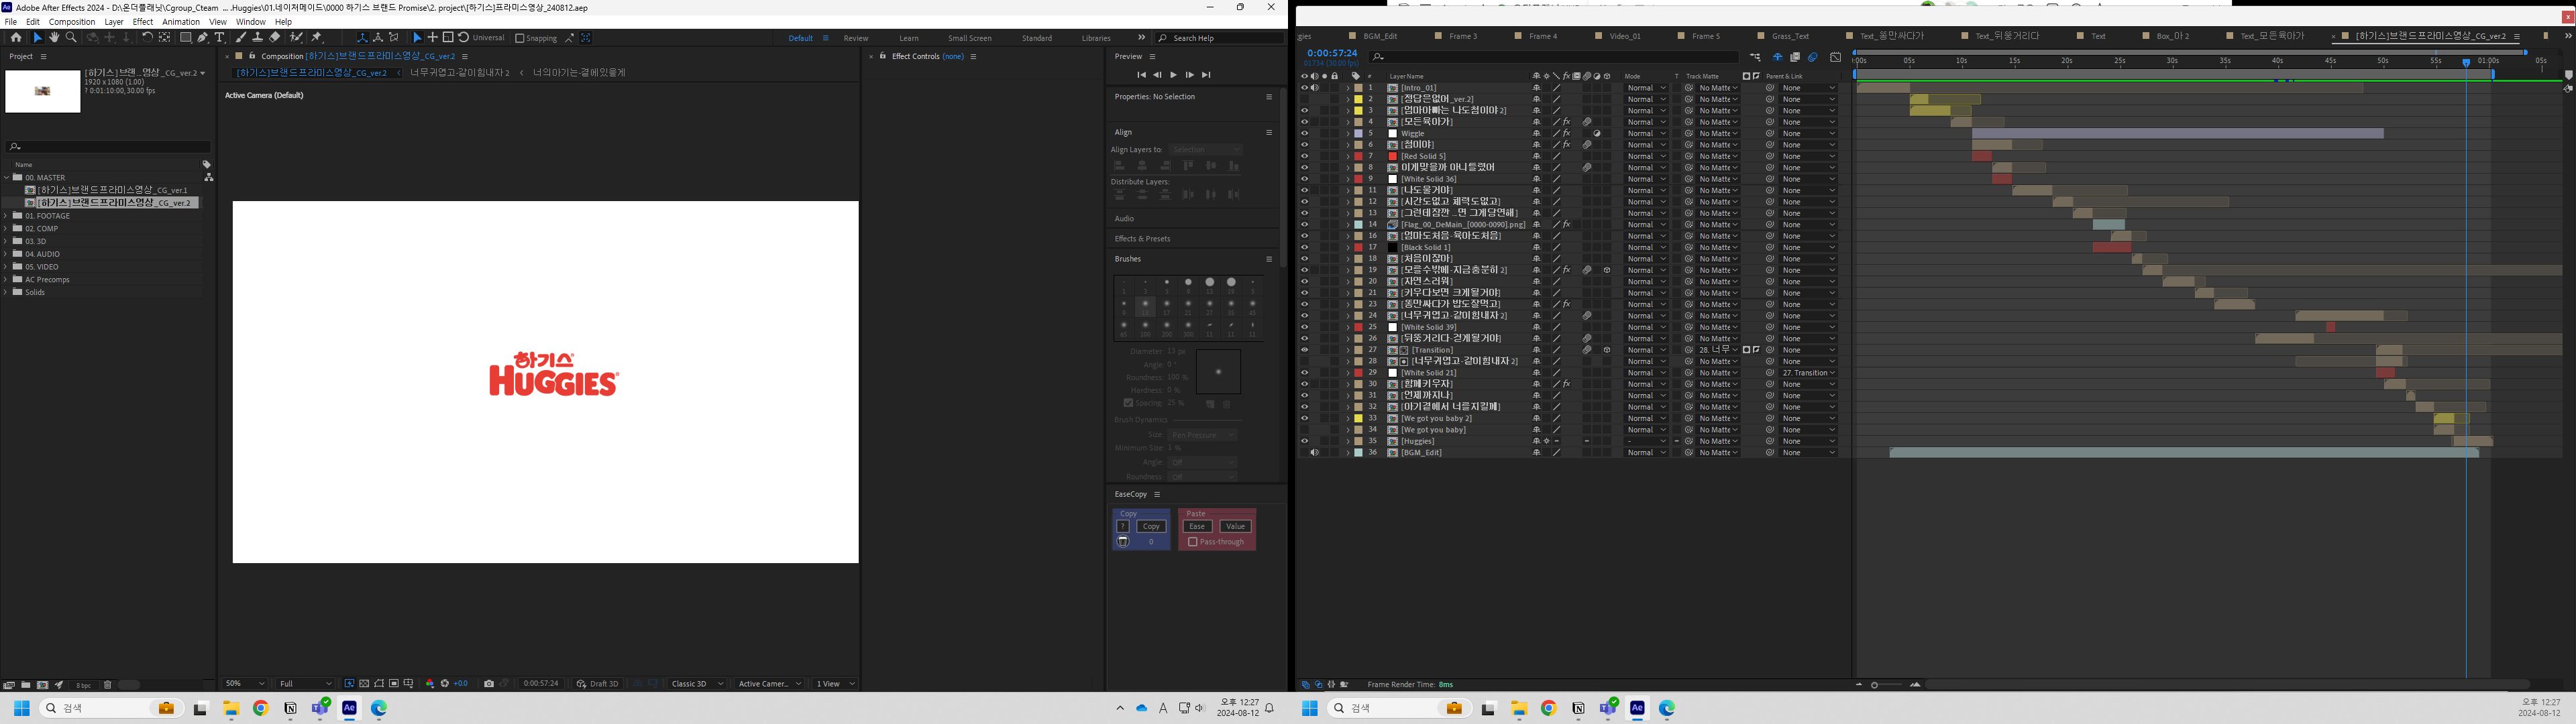Screen dimensions: 2576x724
Task: Open the Composition menu
Action: click(72, 21)
